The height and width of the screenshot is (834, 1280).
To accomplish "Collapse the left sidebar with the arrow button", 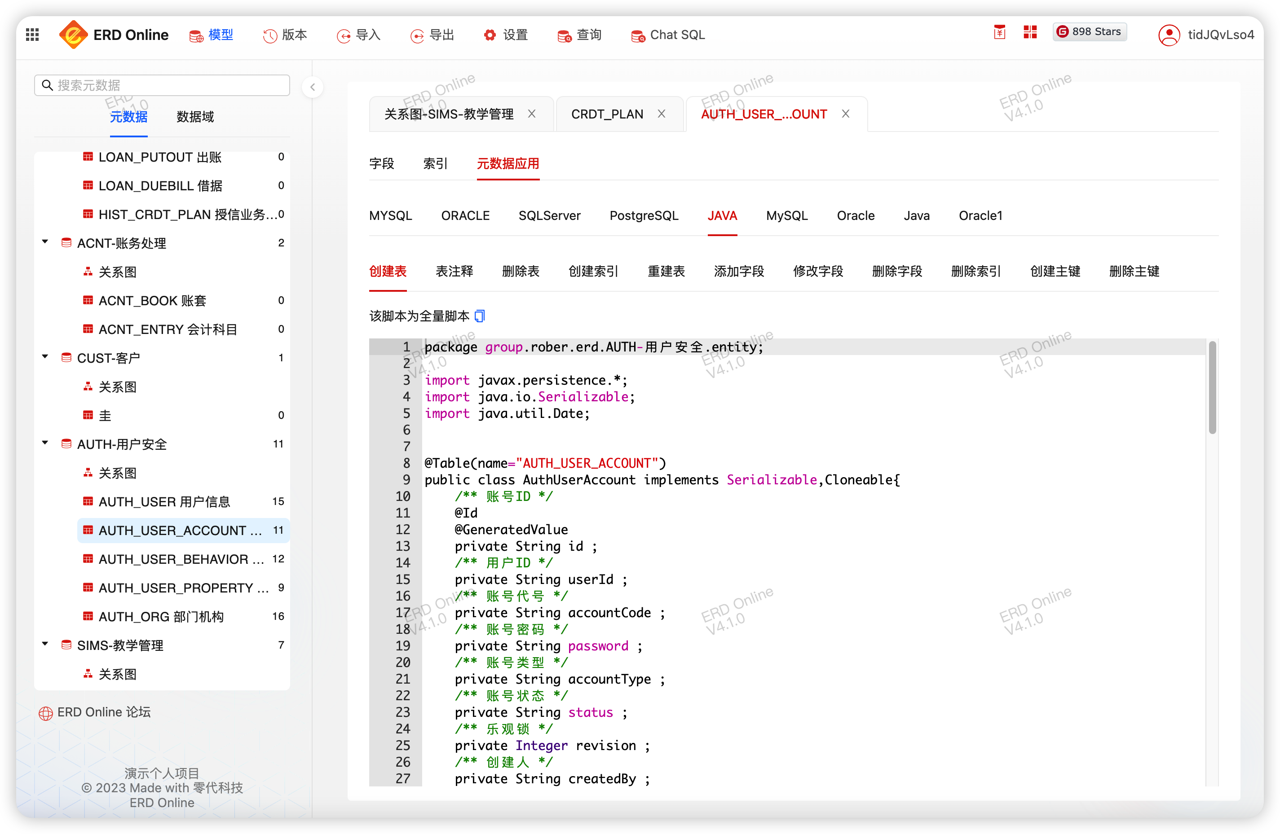I will pyautogui.click(x=313, y=87).
